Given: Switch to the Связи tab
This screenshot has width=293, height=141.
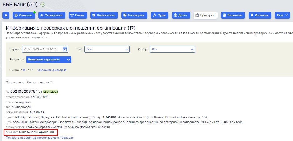Looking at the screenshot, I should coord(78,15).
